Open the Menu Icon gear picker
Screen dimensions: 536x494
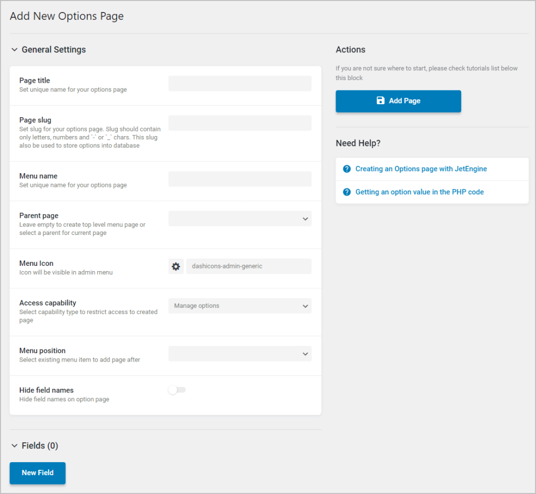176,266
